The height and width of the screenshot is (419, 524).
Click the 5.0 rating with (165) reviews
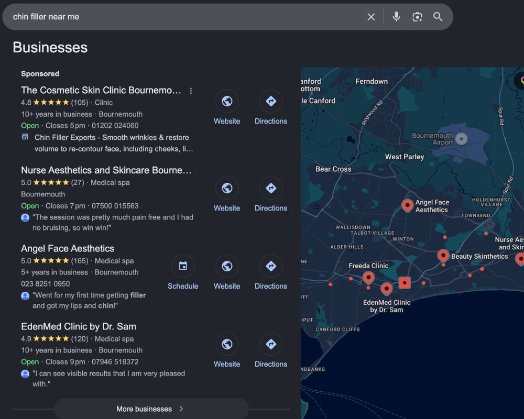pyautogui.click(x=54, y=261)
